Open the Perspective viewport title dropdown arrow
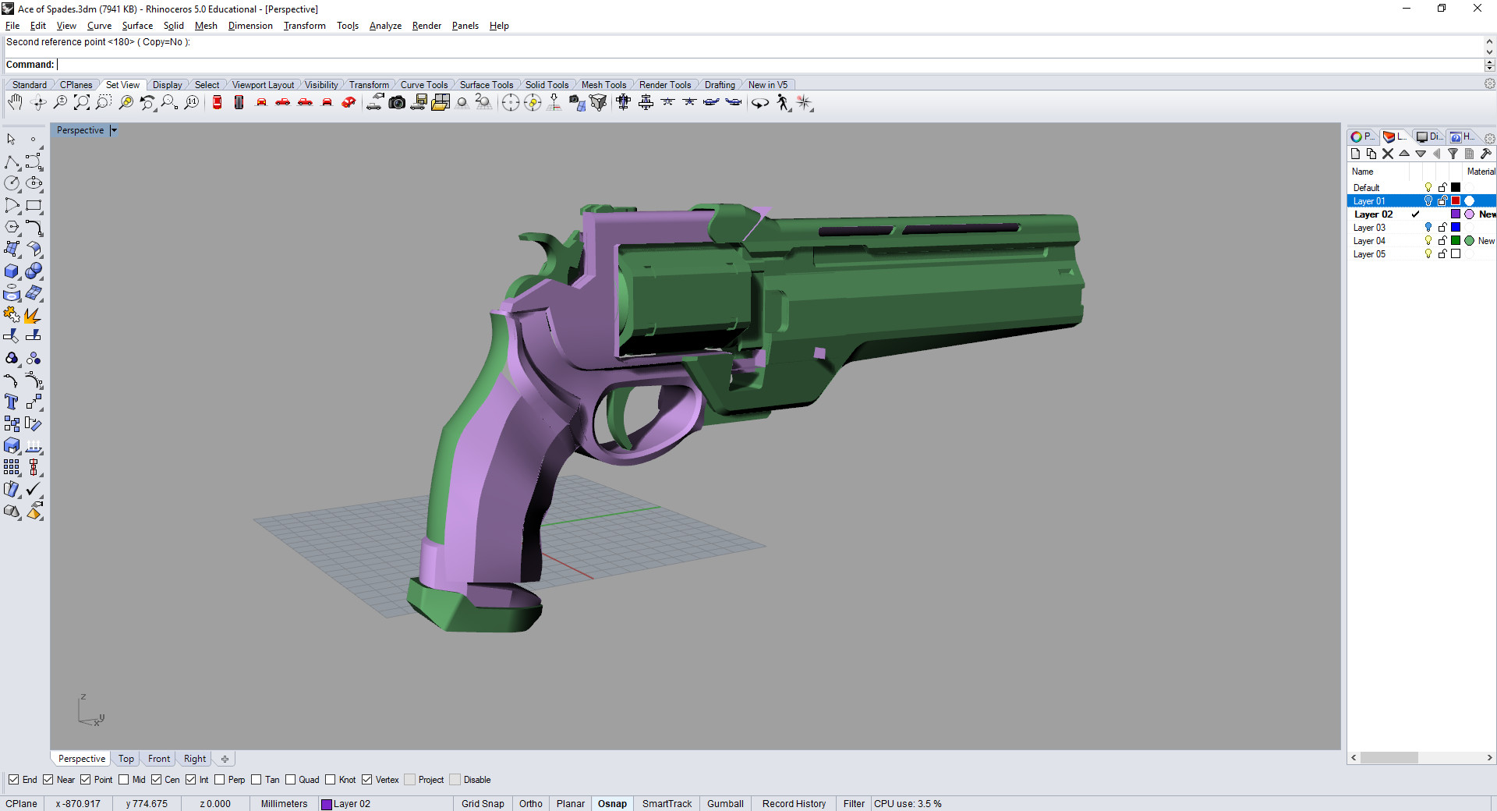 coord(113,130)
